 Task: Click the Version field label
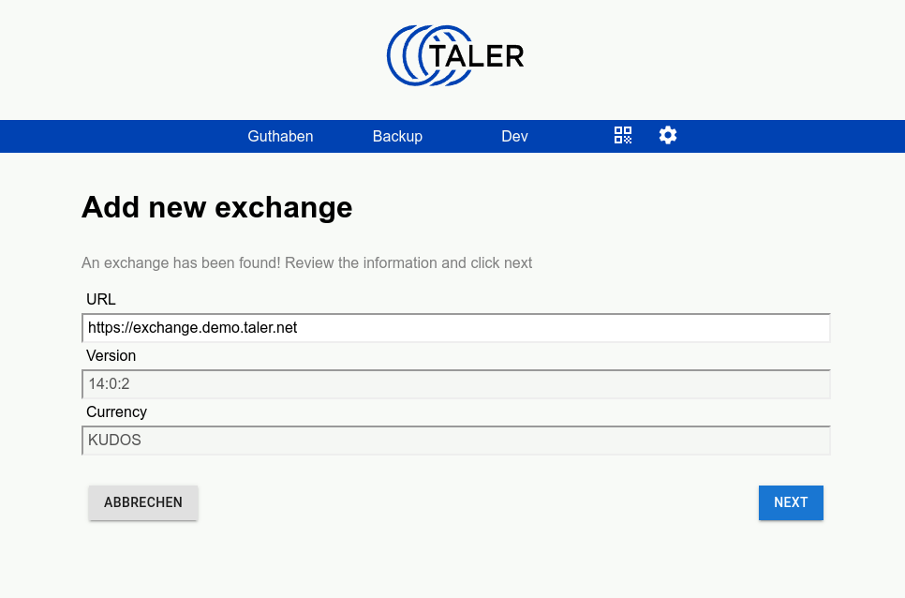point(111,356)
